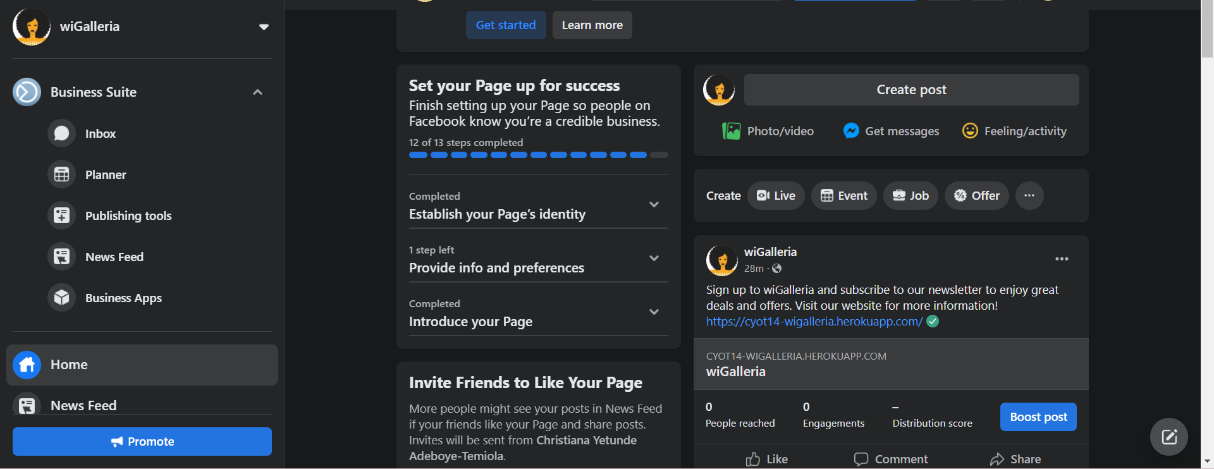The image size is (1214, 469).
Task: Click the 12 of 13 steps completed text
Action: pos(466,143)
